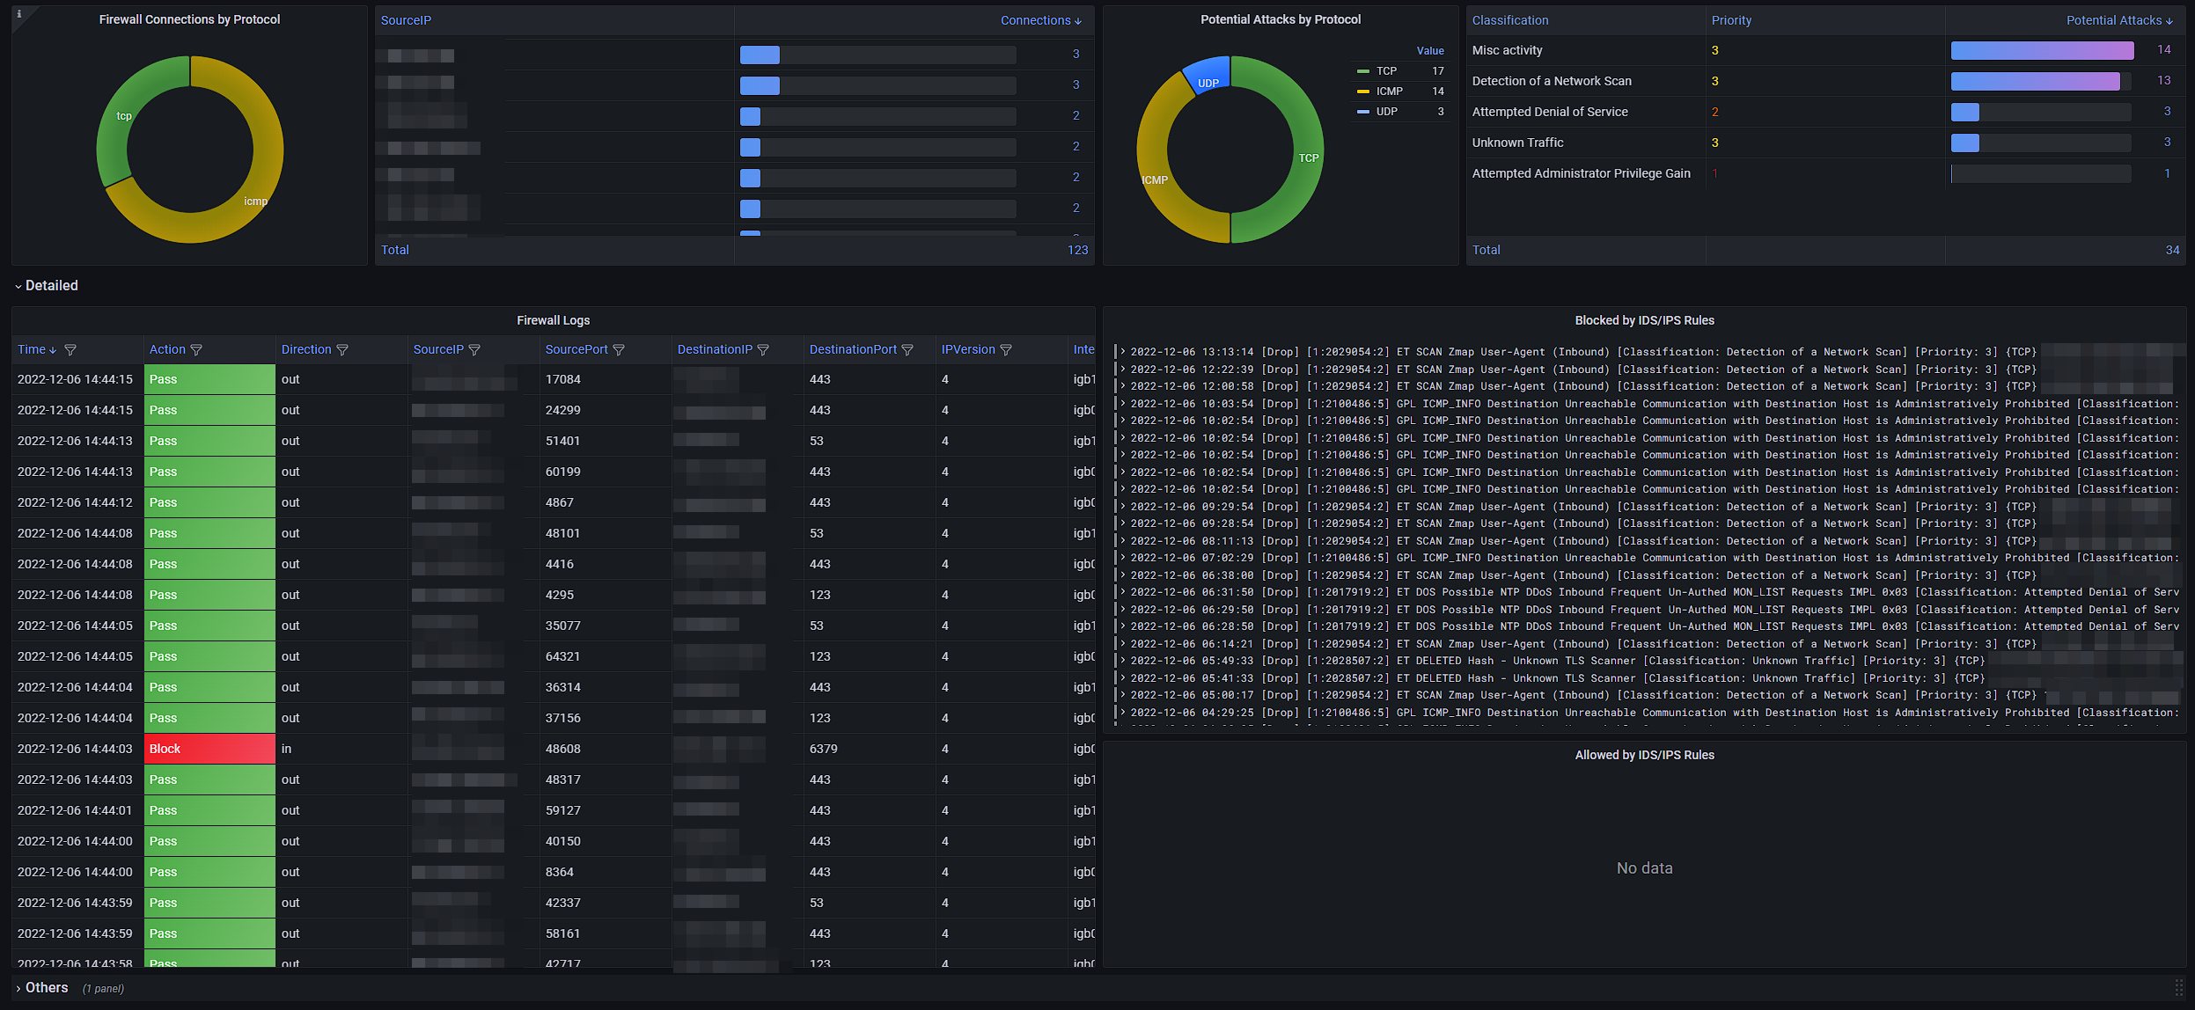Toggle UDP series in the legend
Viewport: 2195px width, 1010px height.
coord(1386,112)
